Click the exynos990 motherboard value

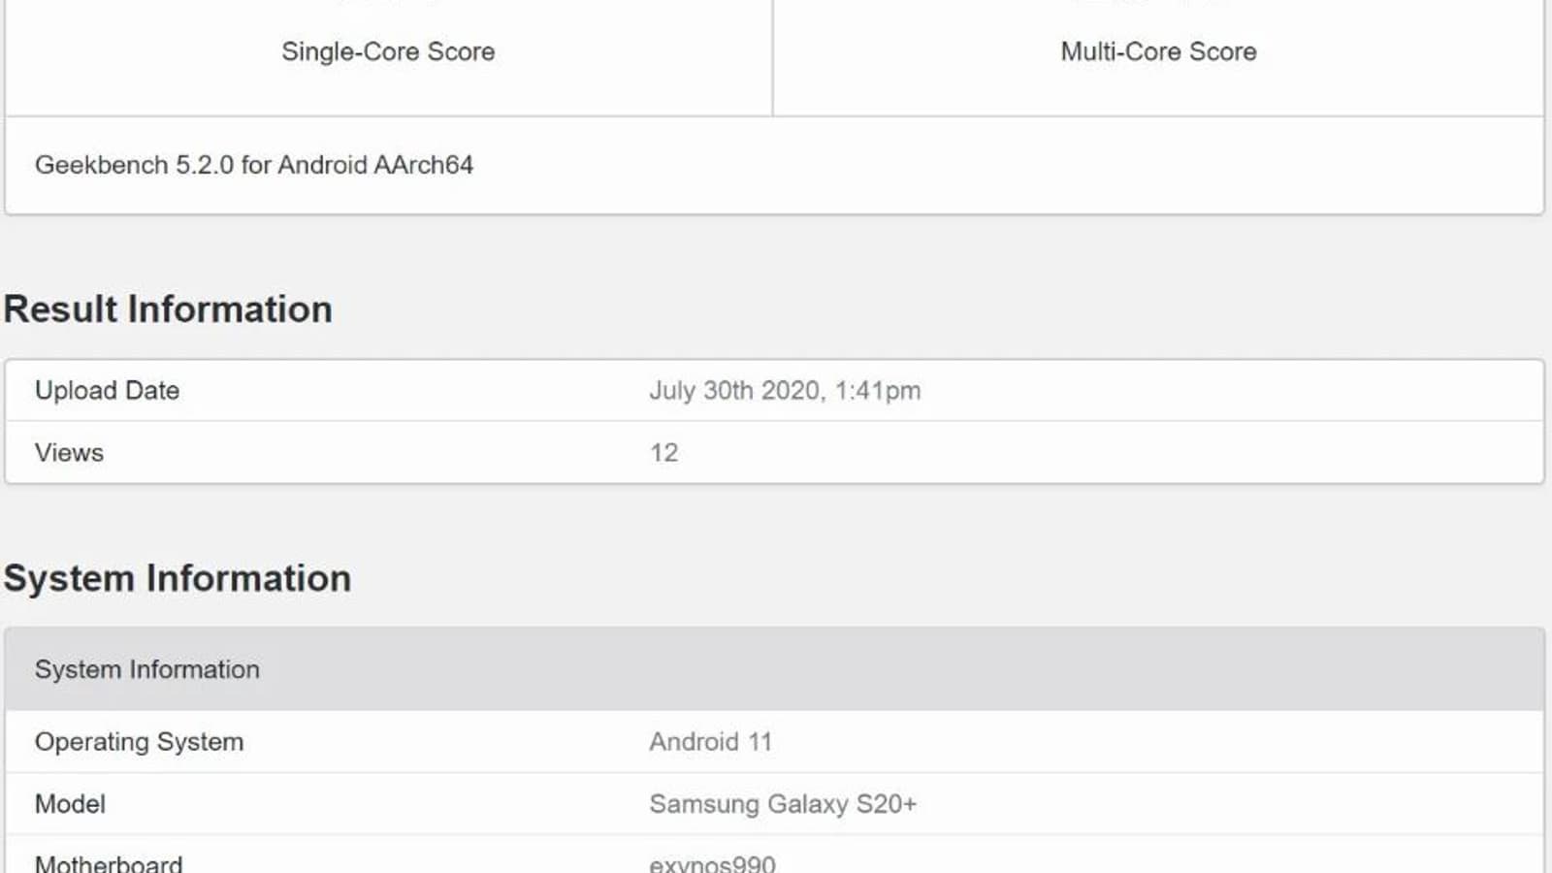[x=712, y=863]
